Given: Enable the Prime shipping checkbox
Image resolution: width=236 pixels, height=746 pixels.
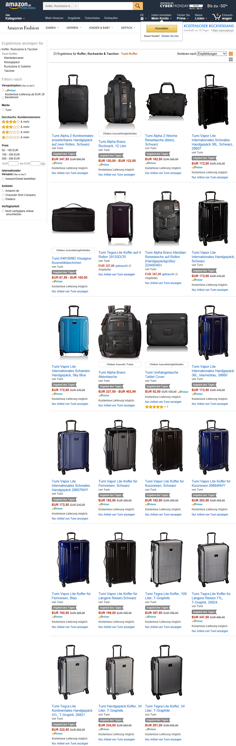Looking at the screenshot, I should [3, 90].
